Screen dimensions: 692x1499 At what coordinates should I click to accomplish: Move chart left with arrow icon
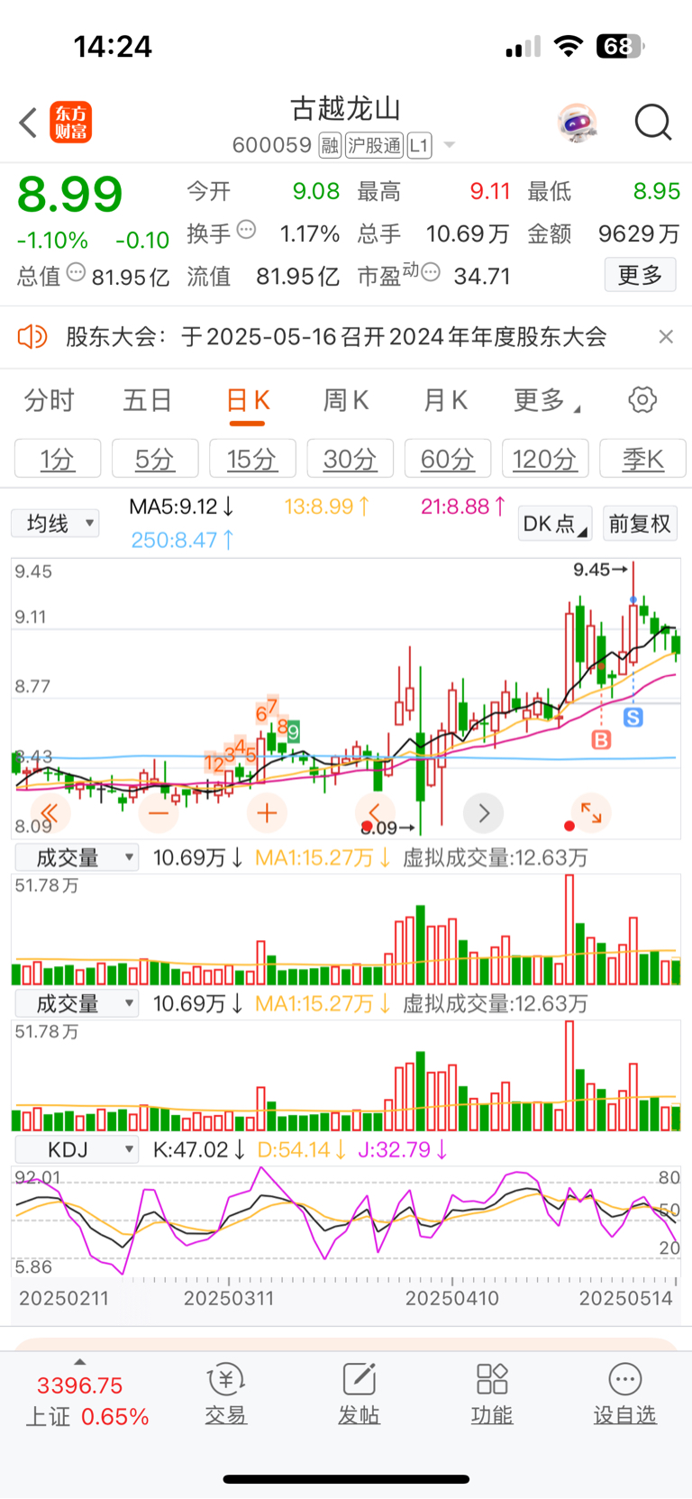[x=376, y=813]
